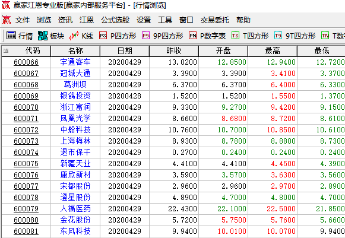The image size is (345, 238).
Task: Click the 行情 market quotes toolbar icon
Action: click(x=11, y=36)
